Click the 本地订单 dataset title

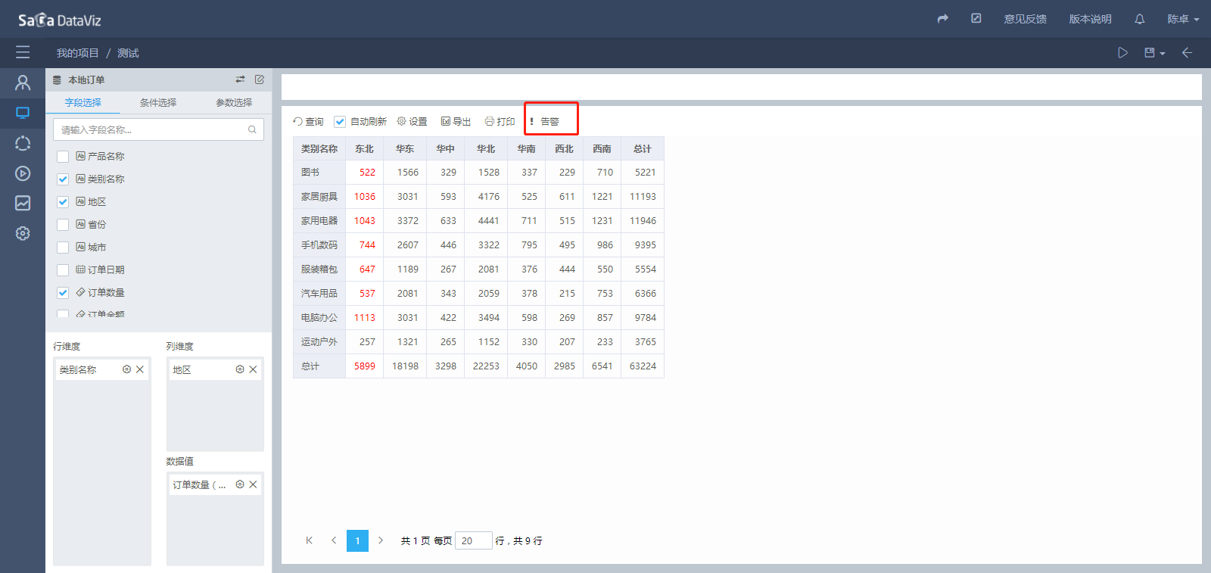(x=86, y=79)
